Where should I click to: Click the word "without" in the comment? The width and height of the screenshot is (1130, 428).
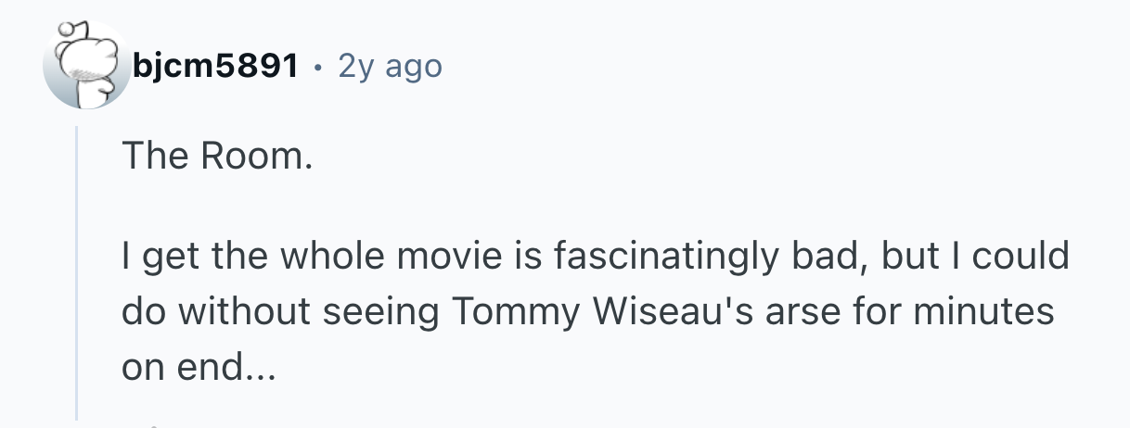click(x=243, y=312)
